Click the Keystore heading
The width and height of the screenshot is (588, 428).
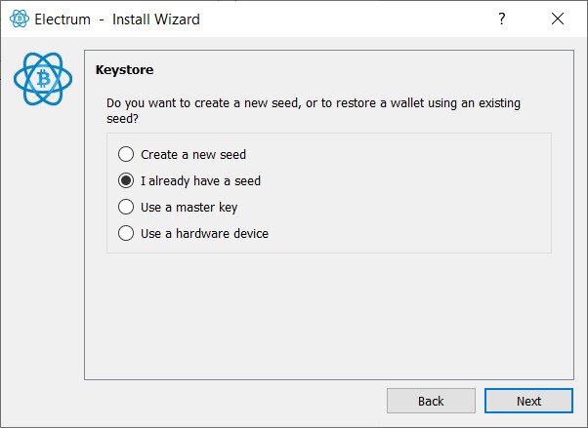124,70
